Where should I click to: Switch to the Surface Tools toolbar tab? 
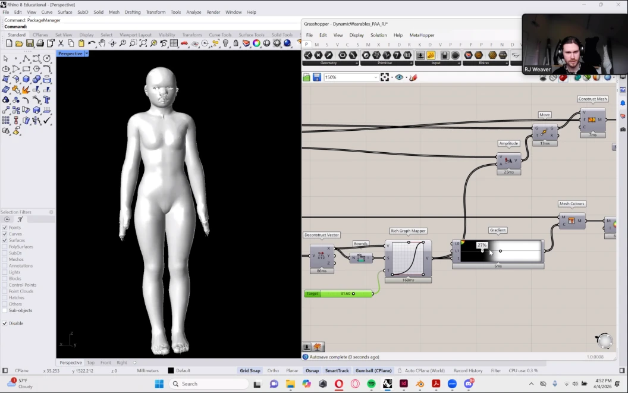[253, 35]
